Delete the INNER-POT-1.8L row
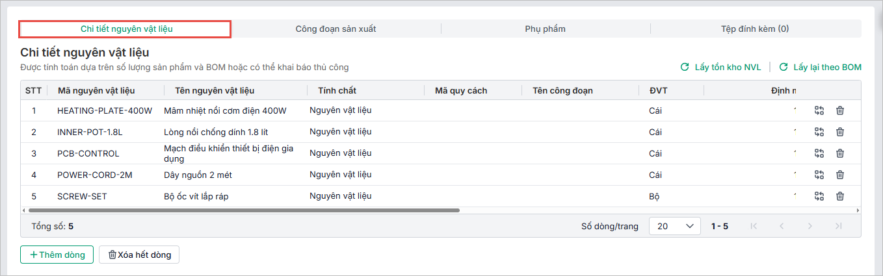 pyautogui.click(x=839, y=132)
